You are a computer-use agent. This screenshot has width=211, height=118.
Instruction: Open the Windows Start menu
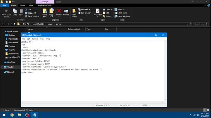4,115
